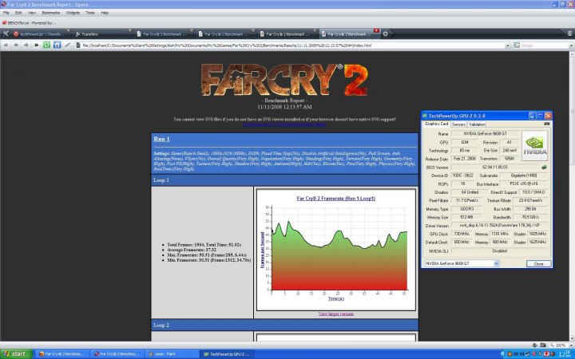This screenshot has height=359, width=575.
Task: Click the Windows start button
Action: [x=17, y=354]
